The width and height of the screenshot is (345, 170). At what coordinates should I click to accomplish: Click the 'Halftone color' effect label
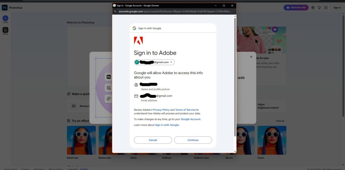(201, 158)
